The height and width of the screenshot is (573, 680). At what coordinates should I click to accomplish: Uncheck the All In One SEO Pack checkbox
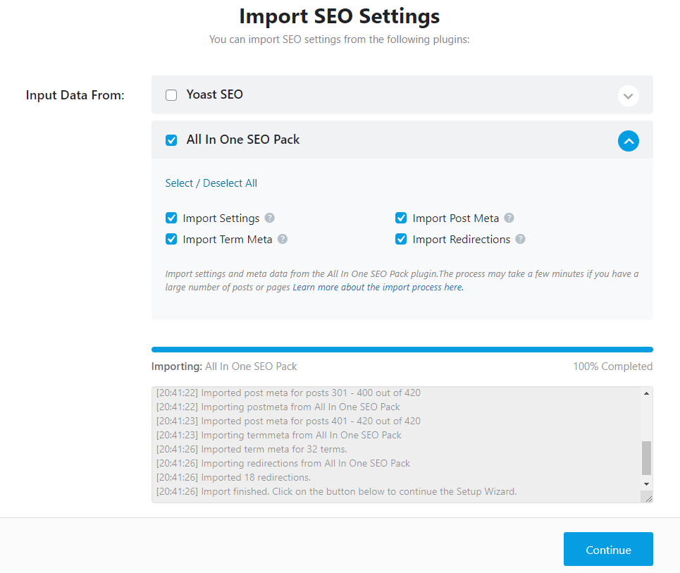pos(171,140)
